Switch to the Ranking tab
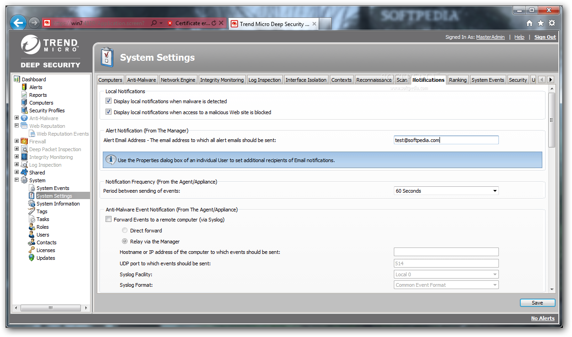Screen dimensions: 572x337 pos(458,80)
